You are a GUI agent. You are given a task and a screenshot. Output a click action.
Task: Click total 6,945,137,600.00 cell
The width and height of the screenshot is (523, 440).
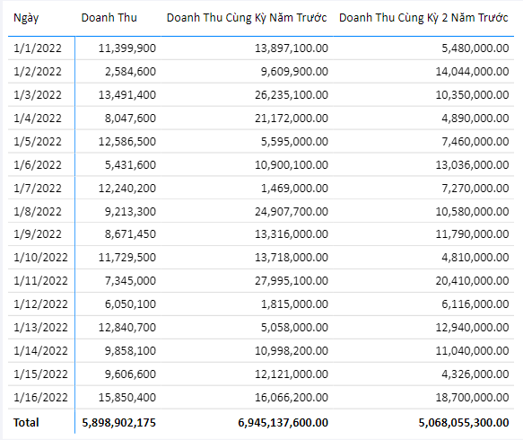283,423
